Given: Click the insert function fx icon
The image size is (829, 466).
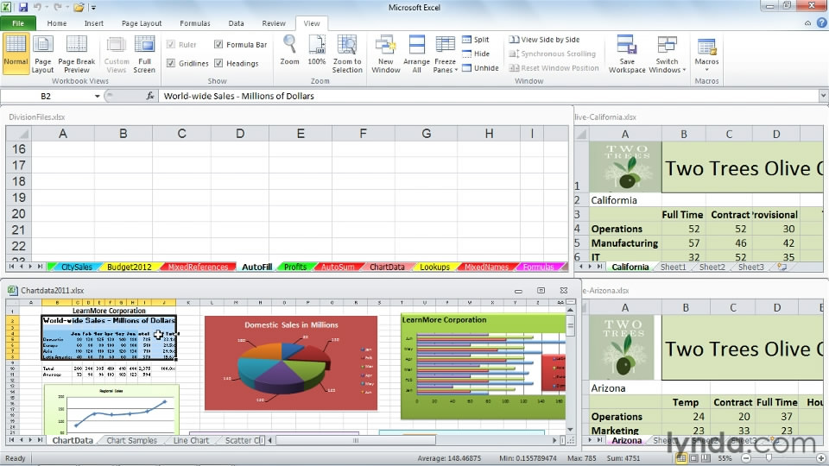Looking at the screenshot, I should 150,96.
